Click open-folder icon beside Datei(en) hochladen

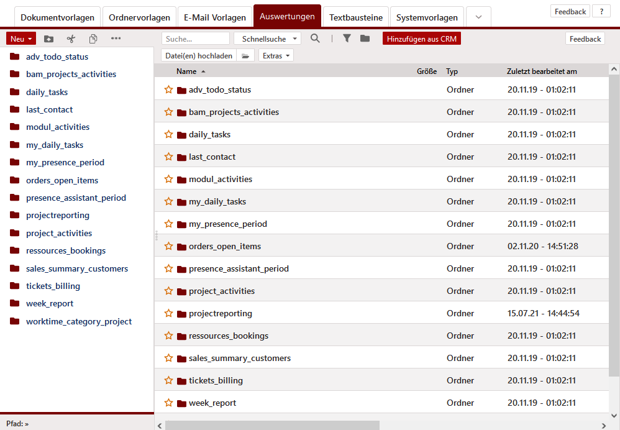(x=246, y=55)
